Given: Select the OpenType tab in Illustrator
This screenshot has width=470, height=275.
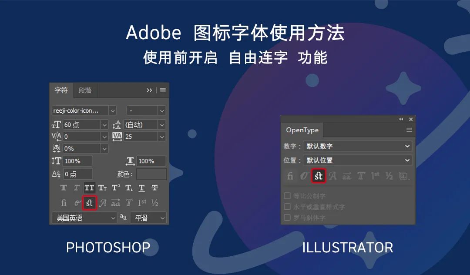Looking at the screenshot, I should 302,130.
